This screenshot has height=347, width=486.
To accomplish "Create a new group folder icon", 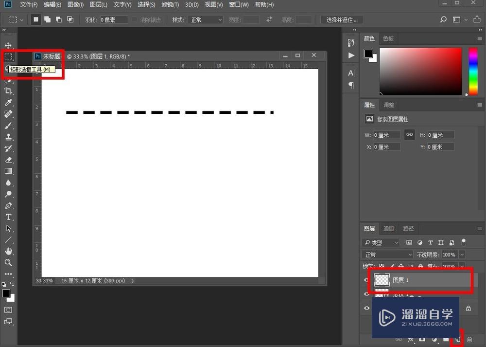I will coord(446,340).
